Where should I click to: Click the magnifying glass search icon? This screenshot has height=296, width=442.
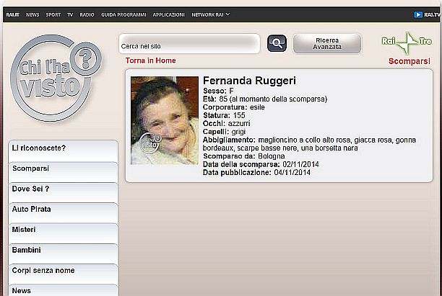[x=277, y=43]
